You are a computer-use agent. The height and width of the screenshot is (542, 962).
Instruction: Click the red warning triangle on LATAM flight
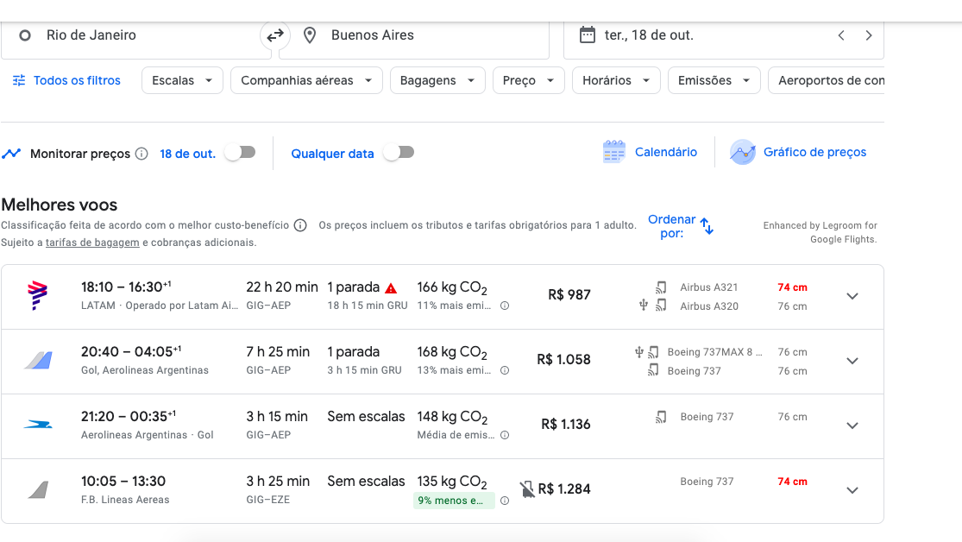point(391,288)
